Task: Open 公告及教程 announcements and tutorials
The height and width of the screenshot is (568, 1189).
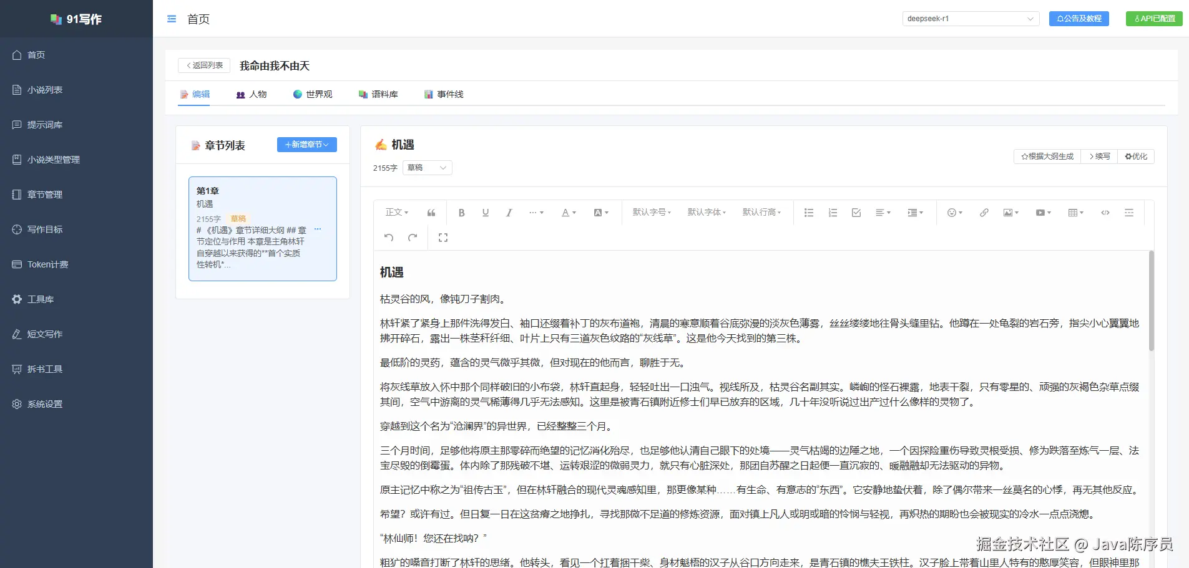Action: 1079,19
